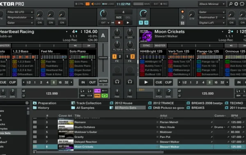The image size is (246, 155).
Task: Open Ringmodulator effect dropdown
Action: pyautogui.click(x=20, y=17)
